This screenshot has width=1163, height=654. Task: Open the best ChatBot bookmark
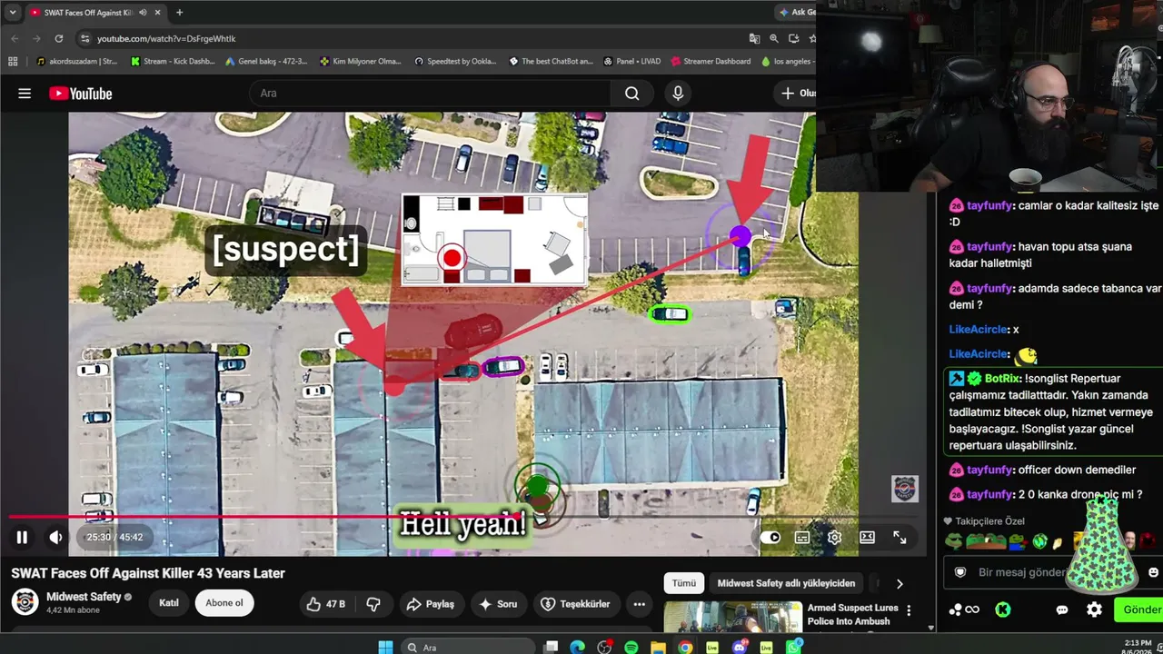(x=551, y=62)
